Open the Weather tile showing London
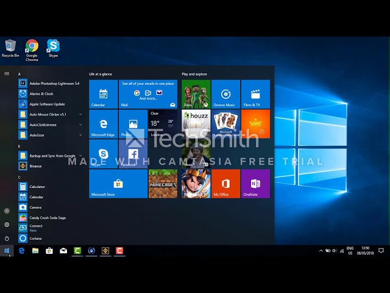 click(163, 124)
